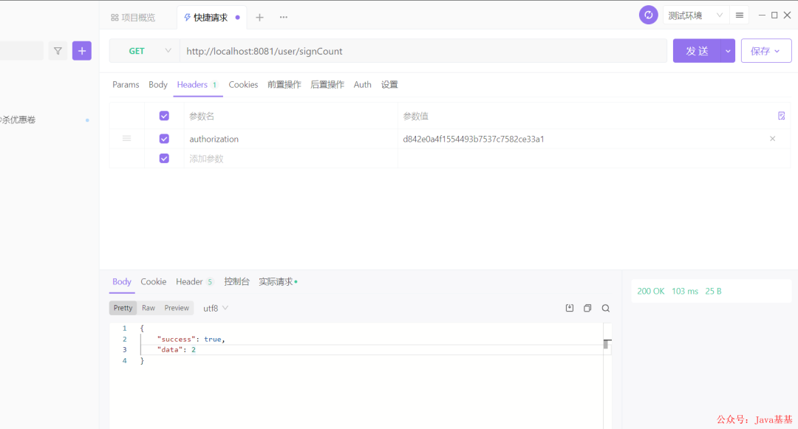Viewport: 798px width, 429px height.
Task: Select the Pretty view button
Action: point(123,308)
